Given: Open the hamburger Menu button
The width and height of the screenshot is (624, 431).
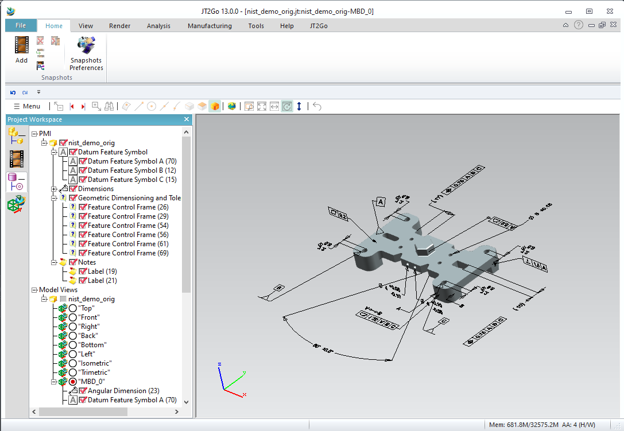Looking at the screenshot, I should (27, 106).
